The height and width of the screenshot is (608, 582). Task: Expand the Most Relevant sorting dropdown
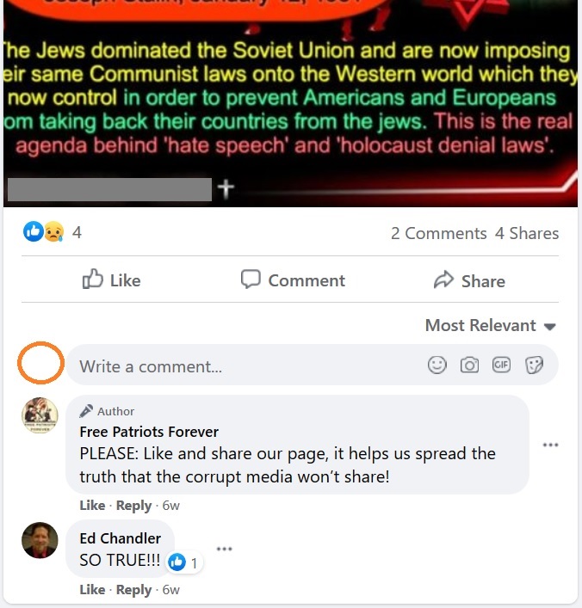click(x=491, y=325)
